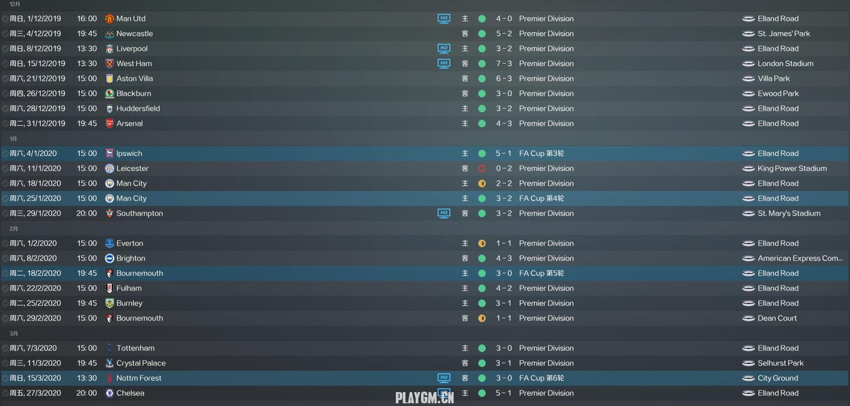Toggle the checkmark on the 4/1/2020 fixture
This screenshot has height=406, width=850.
(5, 154)
